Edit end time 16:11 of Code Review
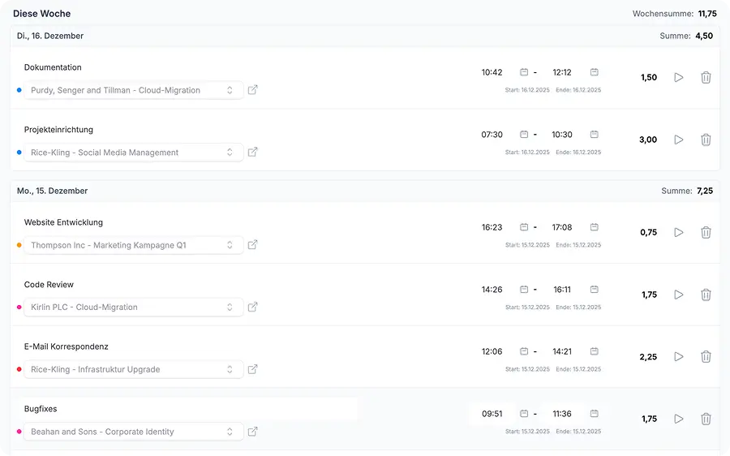 (562, 290)
